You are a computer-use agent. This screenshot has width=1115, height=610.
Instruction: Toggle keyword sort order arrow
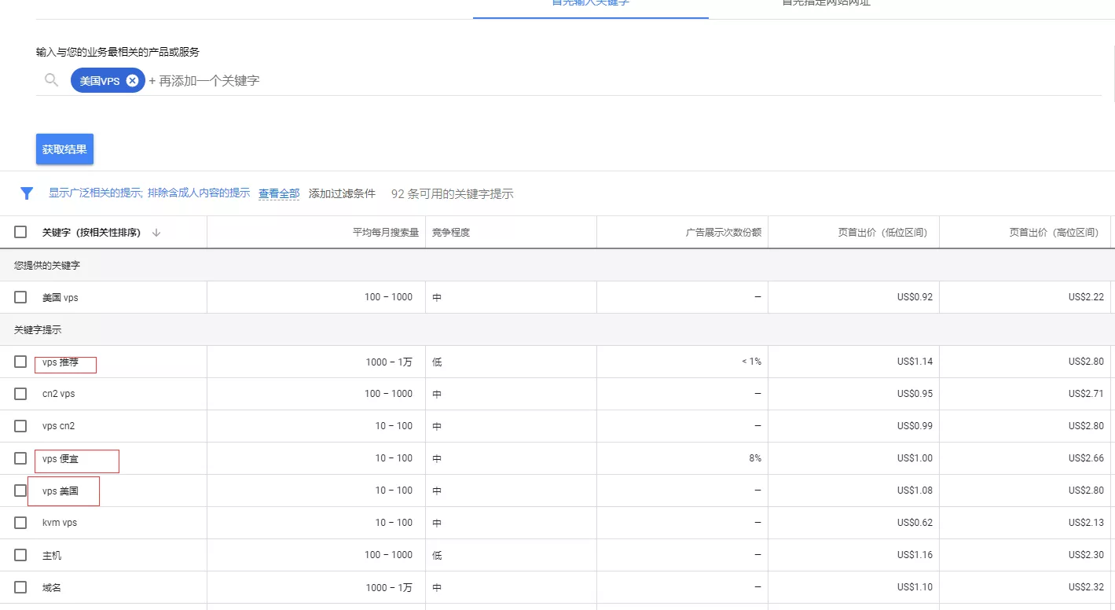click(x=156, y=233)
